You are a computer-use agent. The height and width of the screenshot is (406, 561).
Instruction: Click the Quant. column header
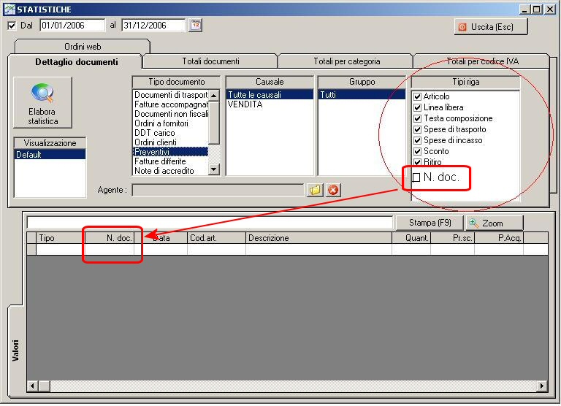point(411,238)
